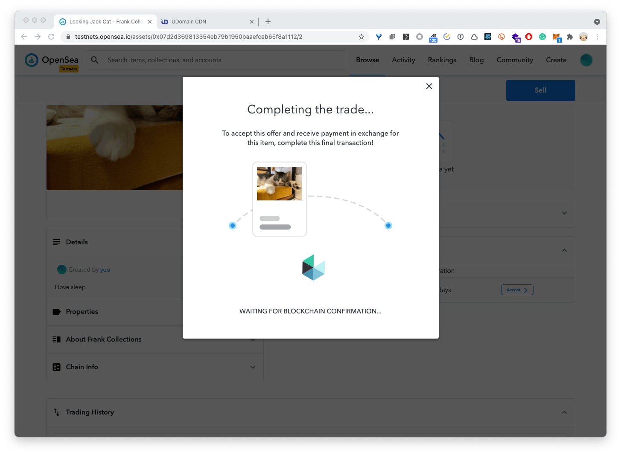Reload the page with refresh icon
The image size is (621, 455).
(51, 37)
